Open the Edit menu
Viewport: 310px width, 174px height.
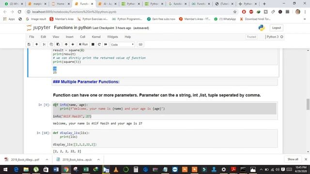click(x=43, y=37)
